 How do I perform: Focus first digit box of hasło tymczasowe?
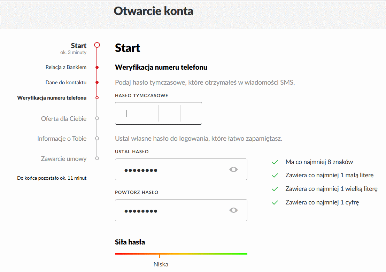tap(126, 114)
